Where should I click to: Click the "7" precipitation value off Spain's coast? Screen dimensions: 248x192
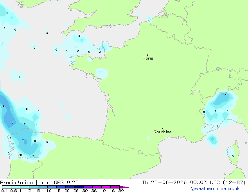13,123
